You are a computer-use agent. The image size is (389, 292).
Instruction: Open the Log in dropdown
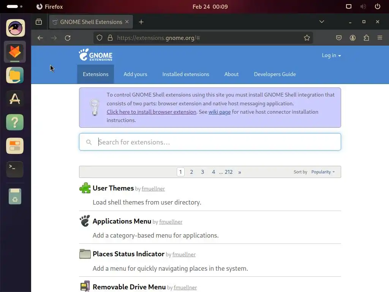331,56
